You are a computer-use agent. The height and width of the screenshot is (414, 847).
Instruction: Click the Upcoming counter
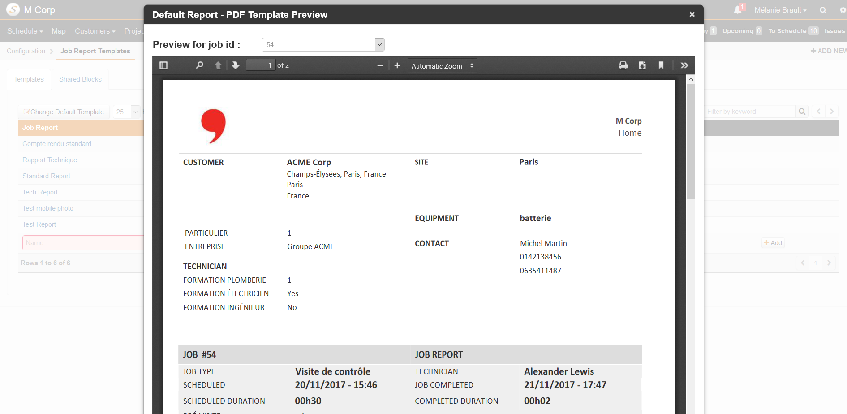point(742,31)
